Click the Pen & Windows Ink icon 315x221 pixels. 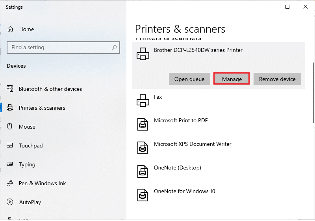(9, 183)
